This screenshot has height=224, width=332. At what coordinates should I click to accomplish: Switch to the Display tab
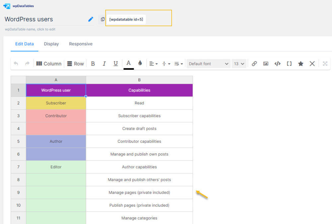[51, 44]
